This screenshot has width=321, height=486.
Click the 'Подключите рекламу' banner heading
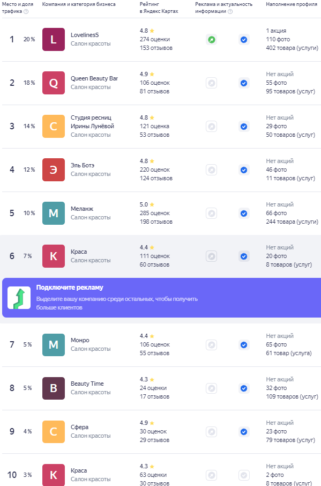pos(70,288)
